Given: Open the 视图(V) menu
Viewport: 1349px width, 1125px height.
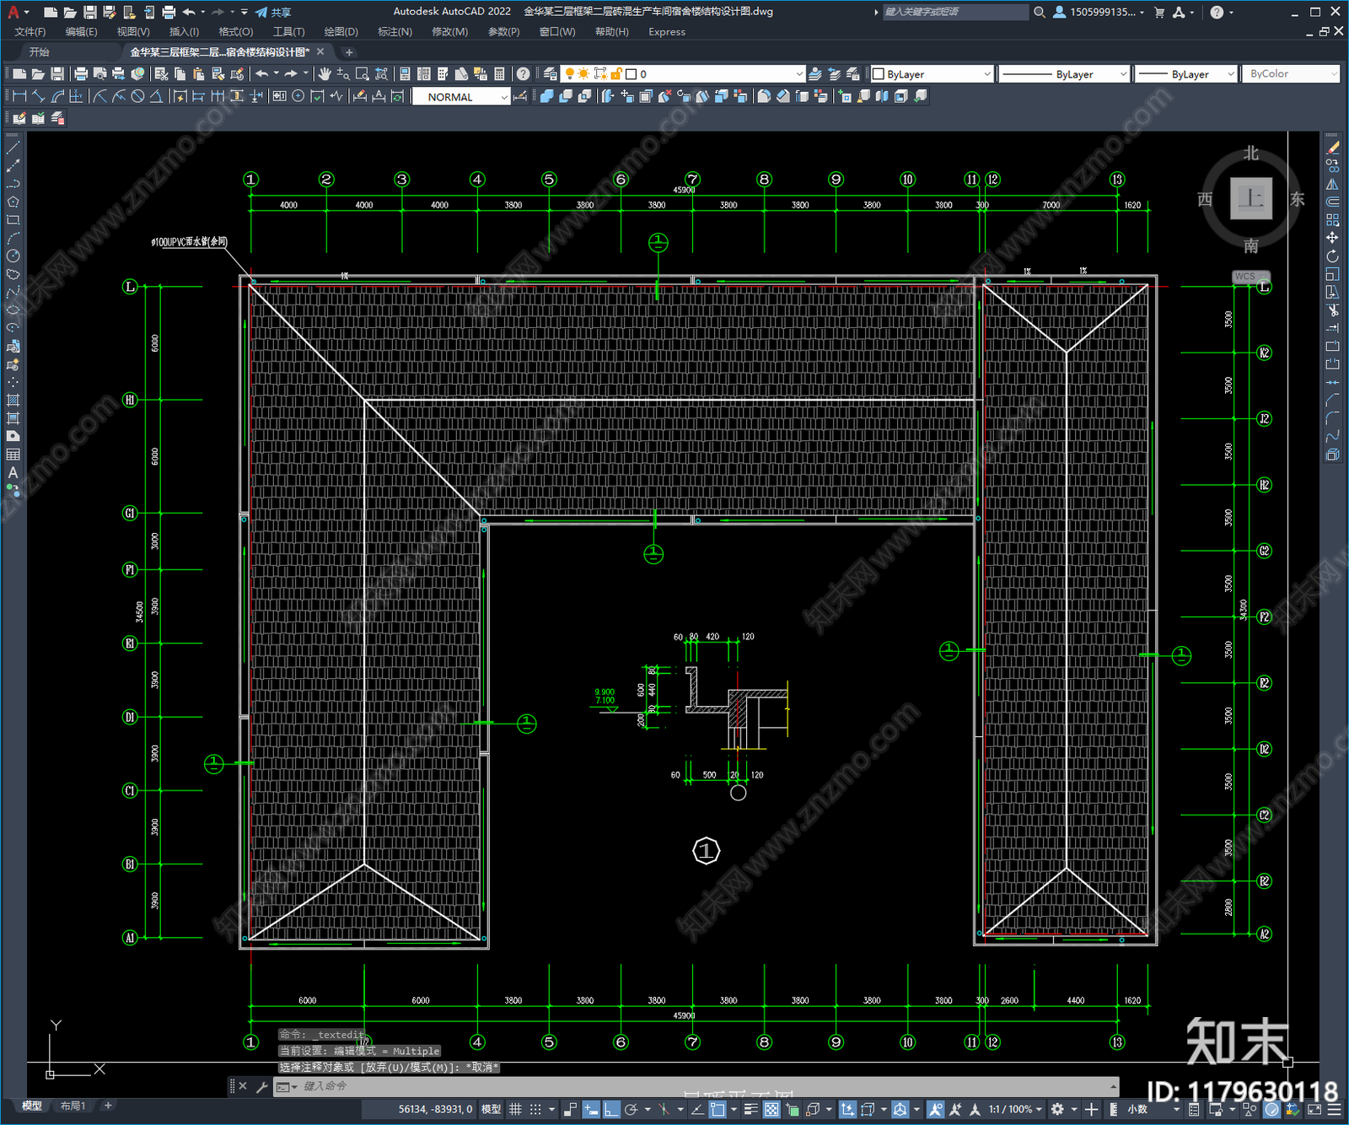Looking at the screenshot, I should [x=133, y=32].
